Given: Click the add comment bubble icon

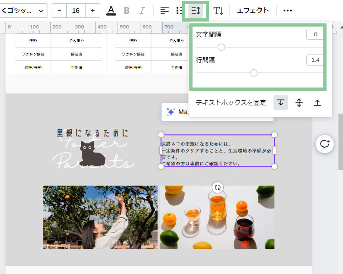Looking at the screenshot, I should pos(325,144).
